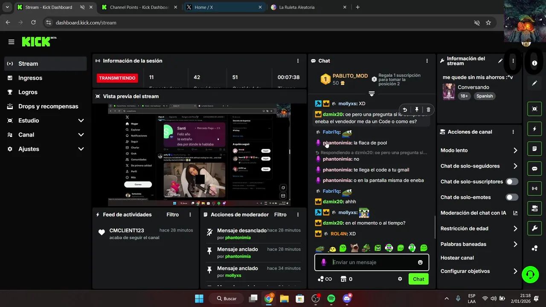The height and width of the screenshot is (307, 546).
Task: Open chat settings gear icon
Action: pos(400,279)
